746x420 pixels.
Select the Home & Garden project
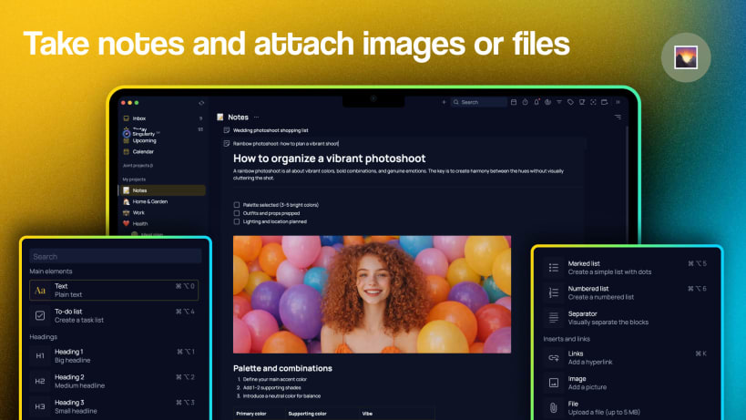point(162,201)
